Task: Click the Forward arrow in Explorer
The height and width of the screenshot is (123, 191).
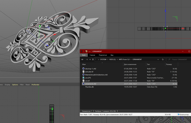Action: click(x=87, y=59)
